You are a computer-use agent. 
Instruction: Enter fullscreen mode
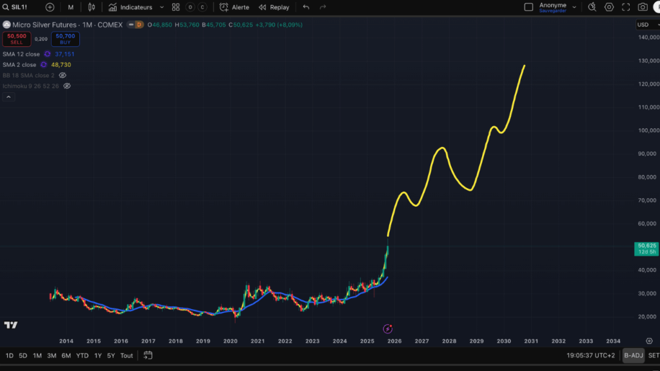click(626, 7)
